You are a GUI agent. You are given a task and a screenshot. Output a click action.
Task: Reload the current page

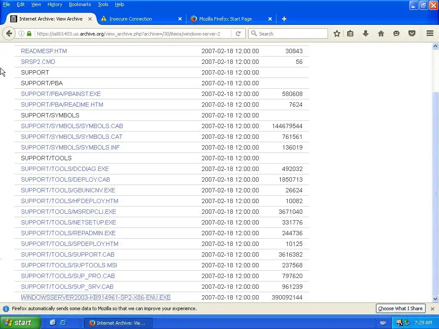[x=238, y=33]
